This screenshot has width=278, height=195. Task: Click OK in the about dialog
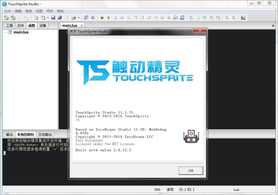point(191,171)
